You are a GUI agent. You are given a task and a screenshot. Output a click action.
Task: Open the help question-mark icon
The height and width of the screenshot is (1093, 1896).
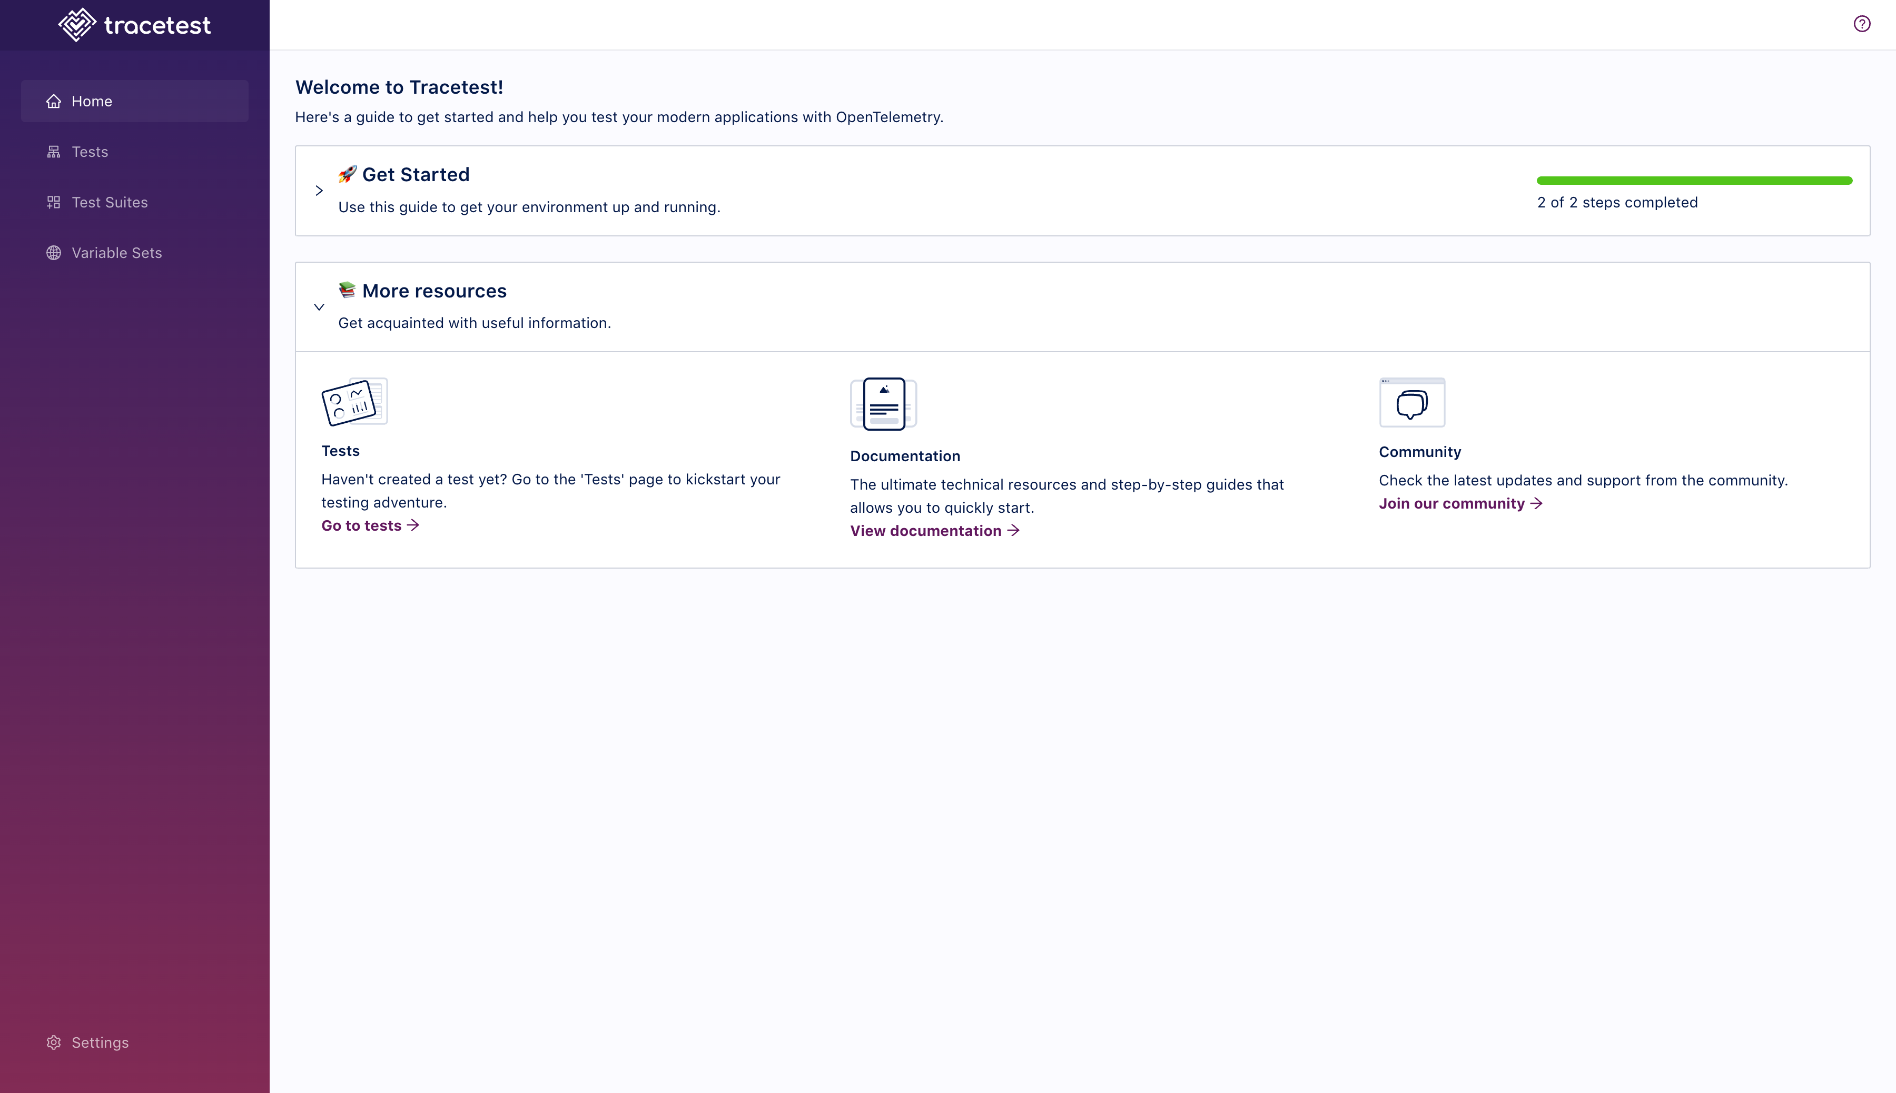coord(1861,24)
